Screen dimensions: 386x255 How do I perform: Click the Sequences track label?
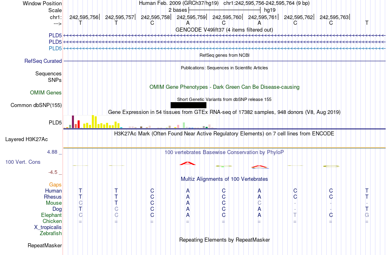click(x=48, y=73)
